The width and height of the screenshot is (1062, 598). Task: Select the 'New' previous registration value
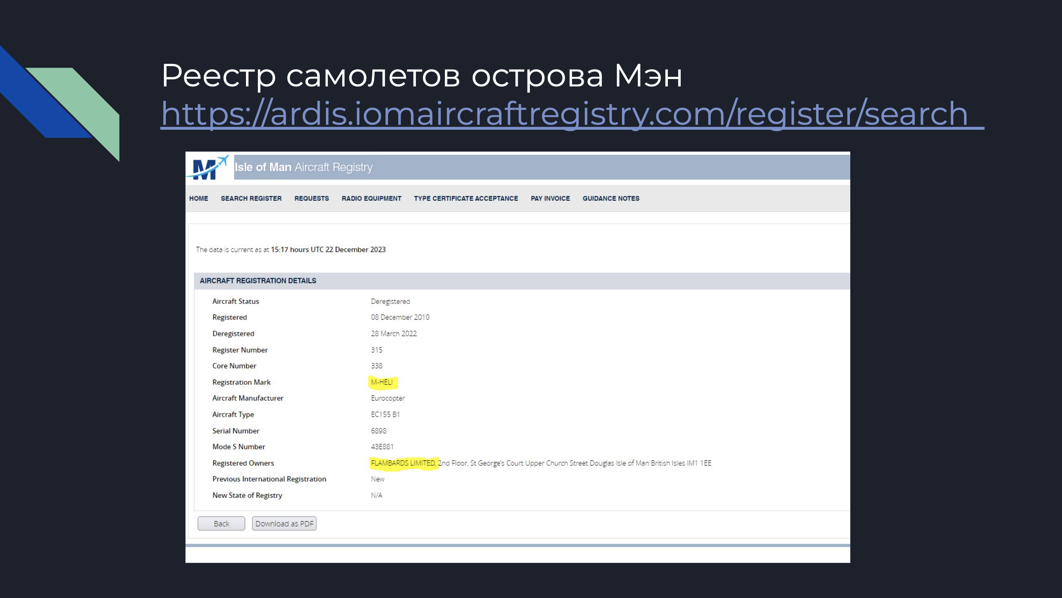click(x=378, y=479)
